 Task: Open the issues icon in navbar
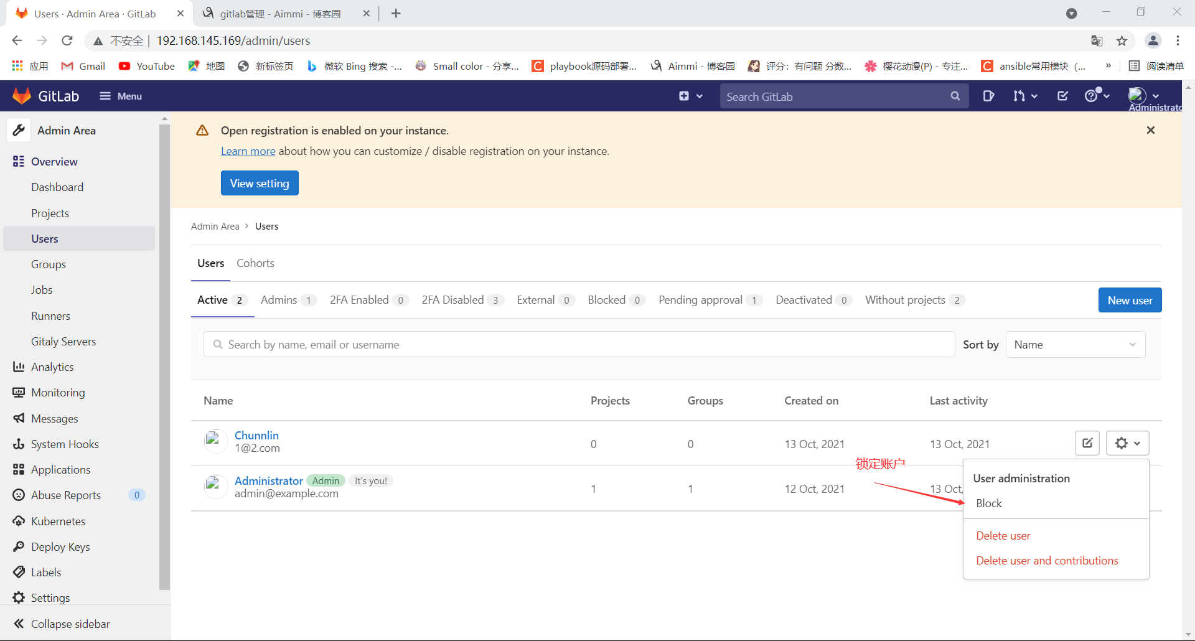tap(988, 96)
